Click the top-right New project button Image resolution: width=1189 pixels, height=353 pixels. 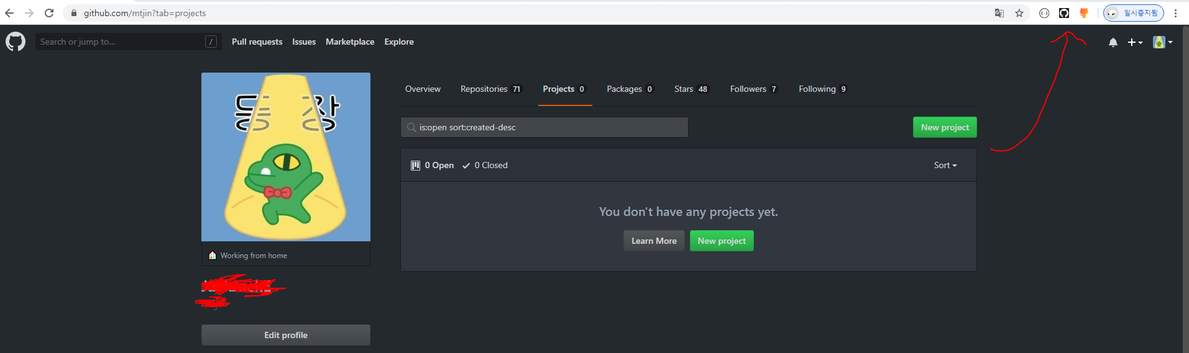tap(945, 127)
